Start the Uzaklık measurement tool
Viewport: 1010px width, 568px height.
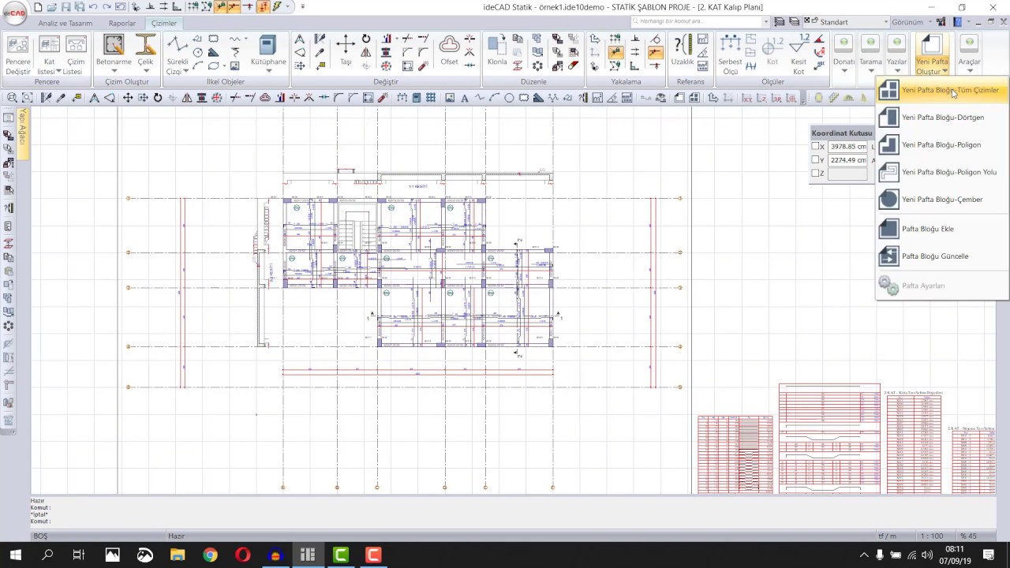coord(682,50)
